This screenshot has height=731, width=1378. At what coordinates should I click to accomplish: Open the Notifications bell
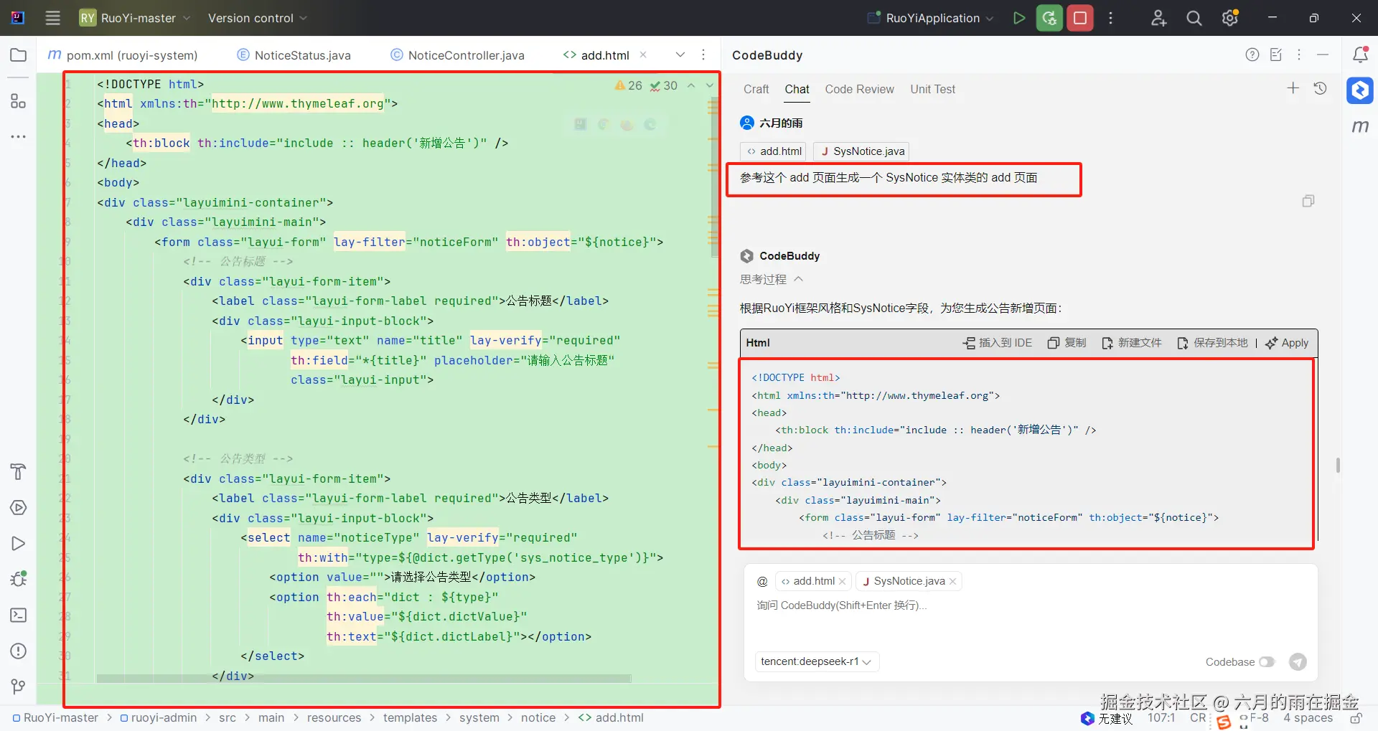click(x=1360, y=55)
